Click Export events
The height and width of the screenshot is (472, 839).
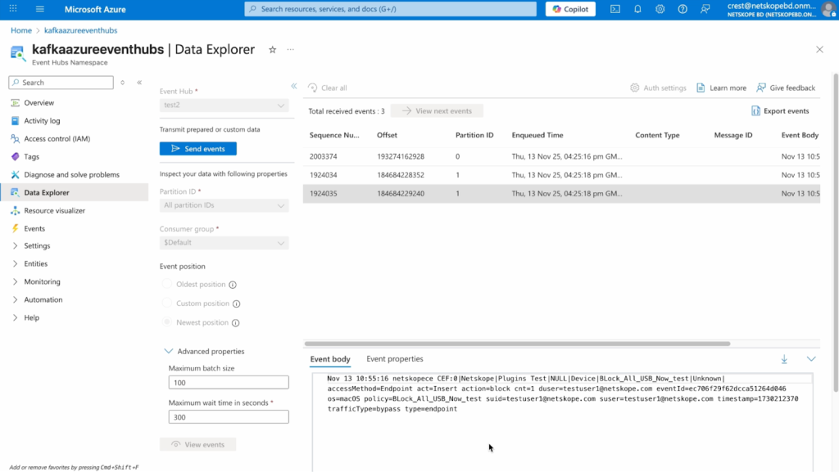click(x=780, y=111)
